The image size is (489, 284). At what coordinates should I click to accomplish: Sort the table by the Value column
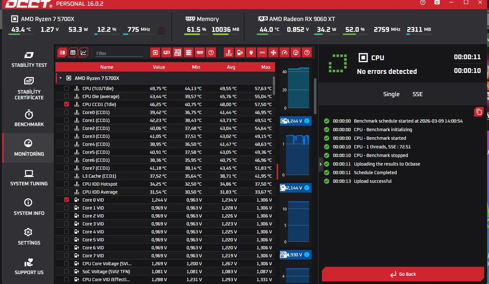click(x=159, y=67)
